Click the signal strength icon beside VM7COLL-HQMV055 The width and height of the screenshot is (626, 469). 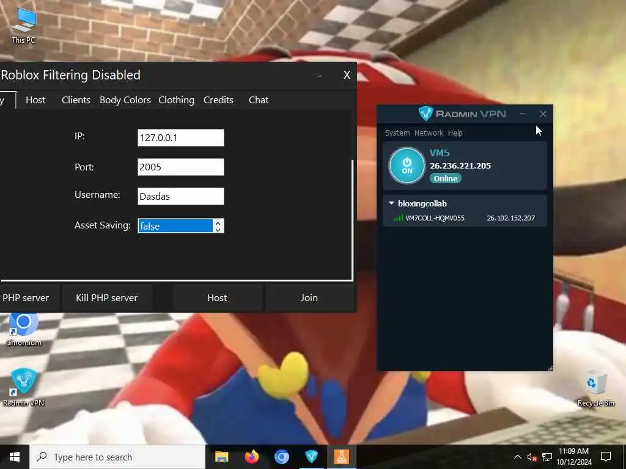point(397,218)
